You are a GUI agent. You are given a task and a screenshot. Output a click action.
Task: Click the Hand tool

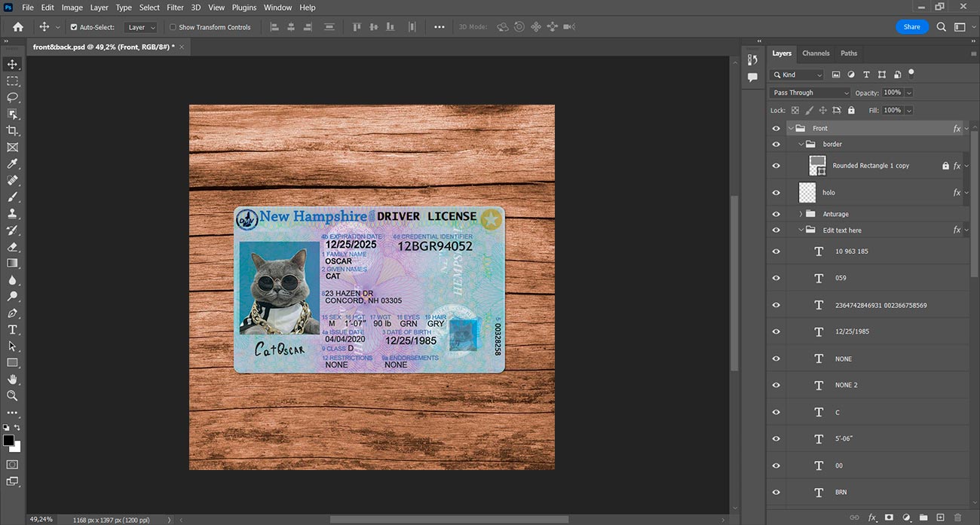coord(12,379)
